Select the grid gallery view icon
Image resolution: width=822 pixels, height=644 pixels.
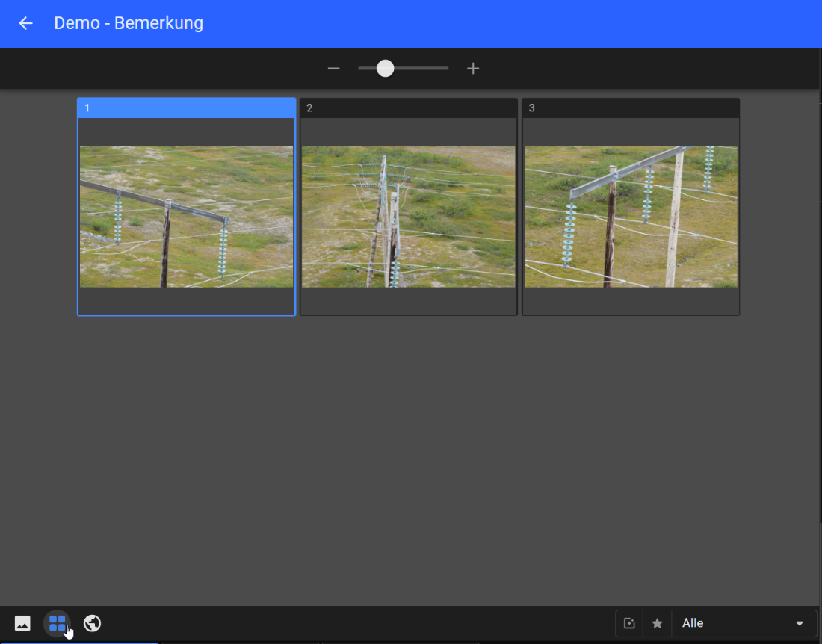click(x=58, y=623)
